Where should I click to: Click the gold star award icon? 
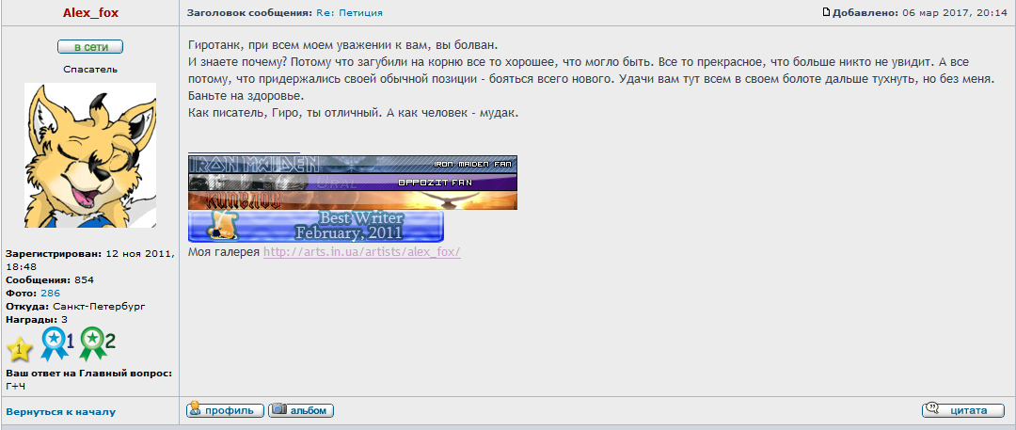20,349
